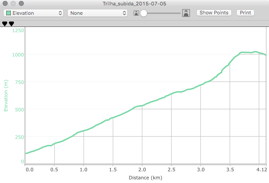Click the second black triangle range marker
The height and width of the screenshot is (183, 269).
11,24
